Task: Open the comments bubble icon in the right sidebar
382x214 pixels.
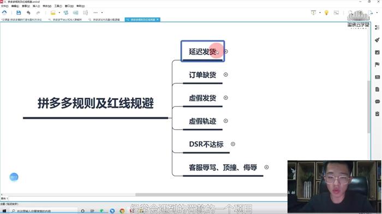Action: [378, 102]
